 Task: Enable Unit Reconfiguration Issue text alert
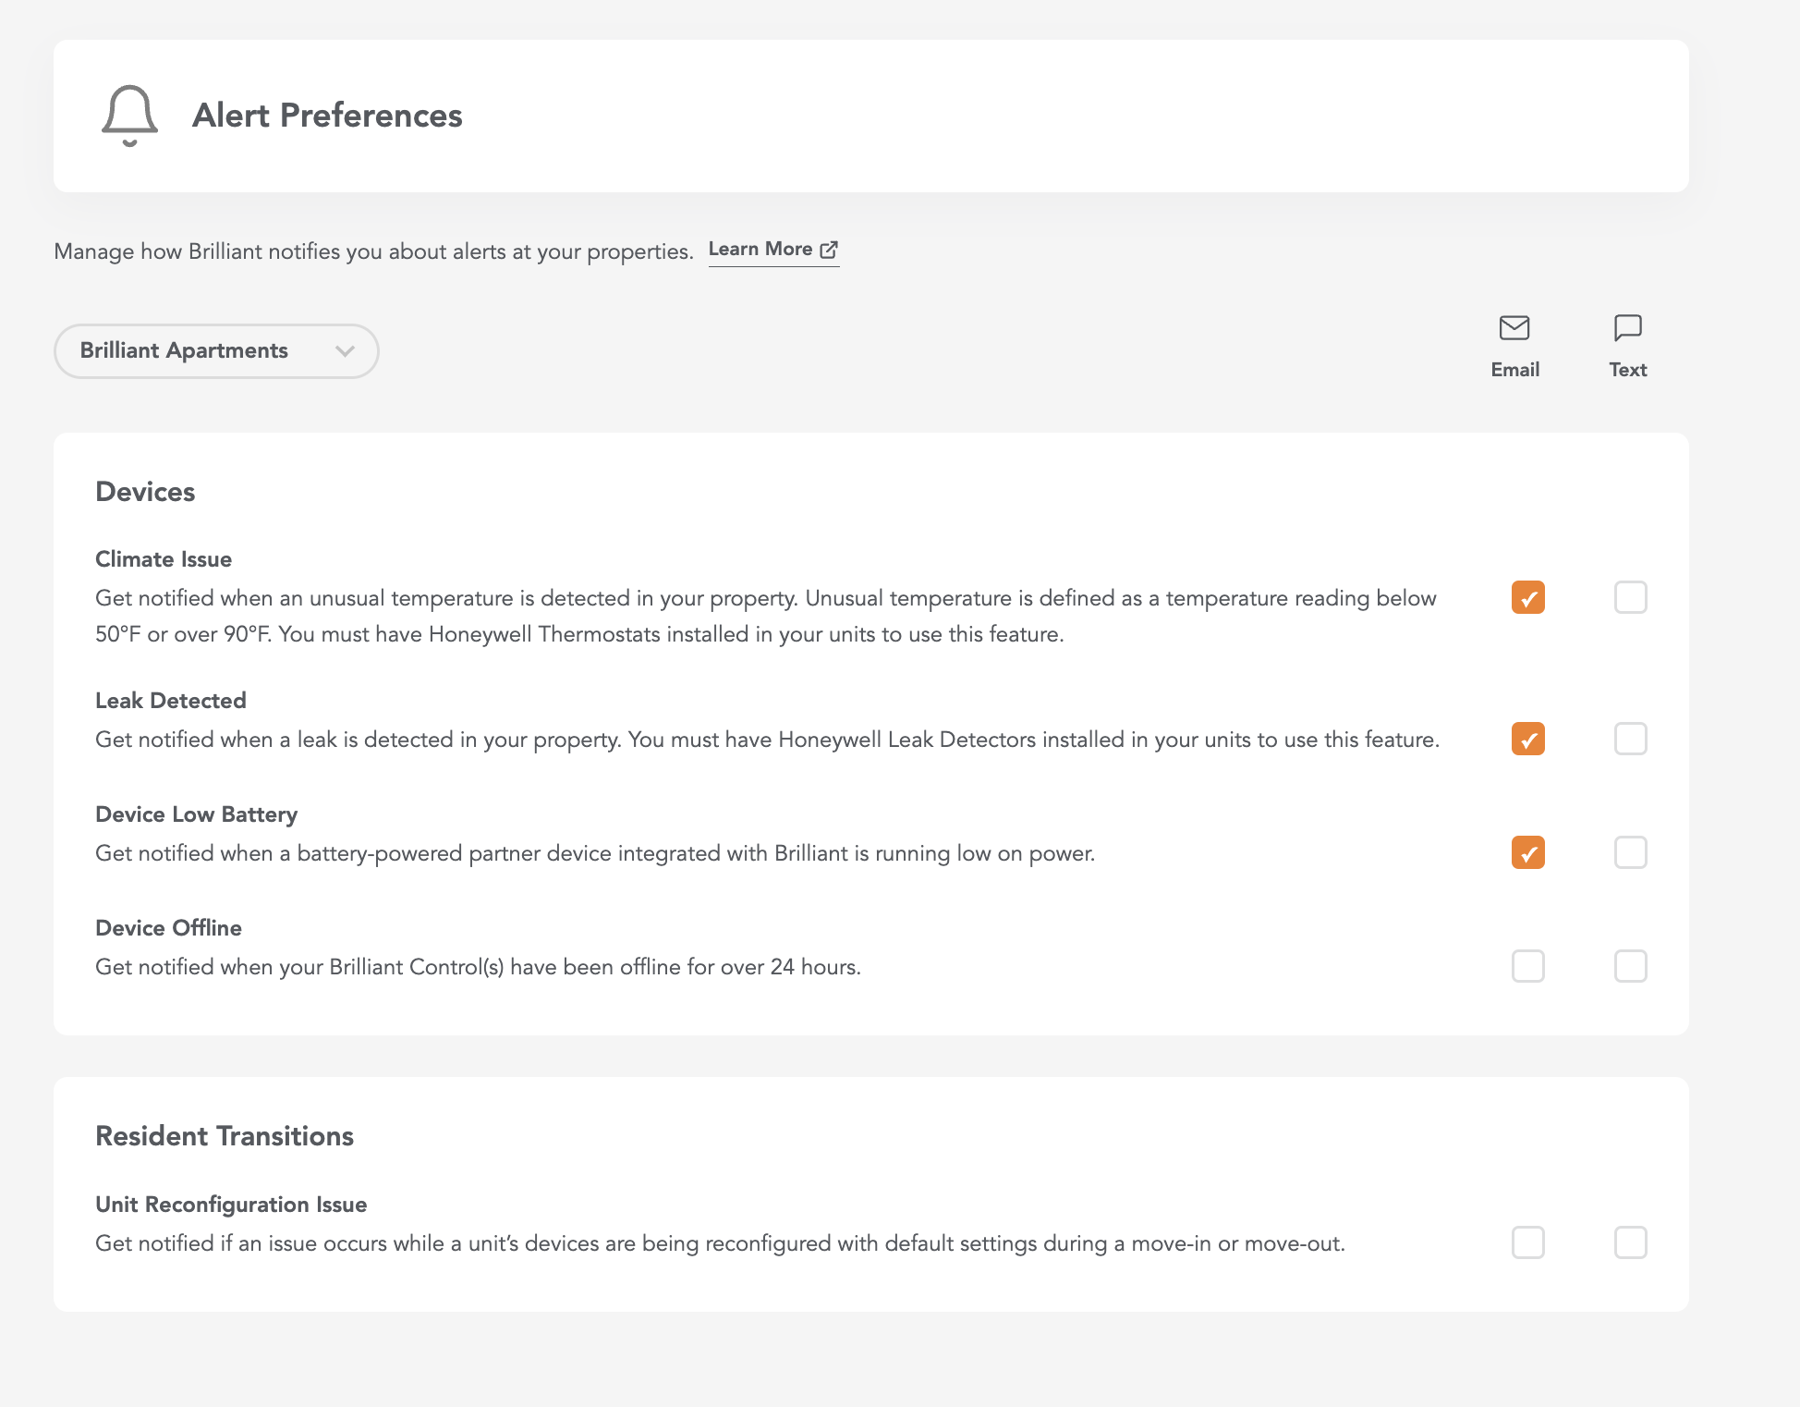click(x=1630, y=1242)
